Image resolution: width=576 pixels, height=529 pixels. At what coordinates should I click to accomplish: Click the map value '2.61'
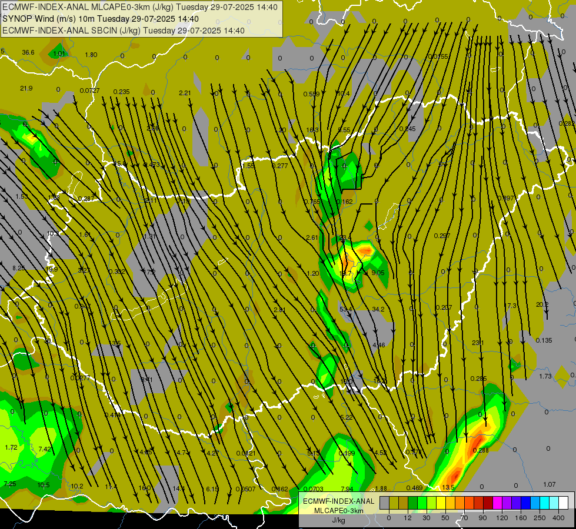click(x=312, y=237)
